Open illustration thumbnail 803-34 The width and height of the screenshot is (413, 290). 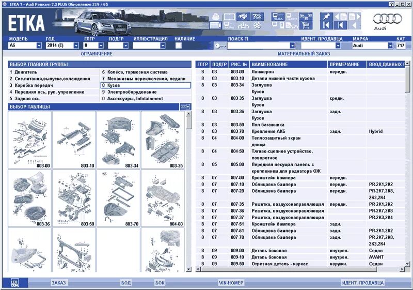[118, 140]
